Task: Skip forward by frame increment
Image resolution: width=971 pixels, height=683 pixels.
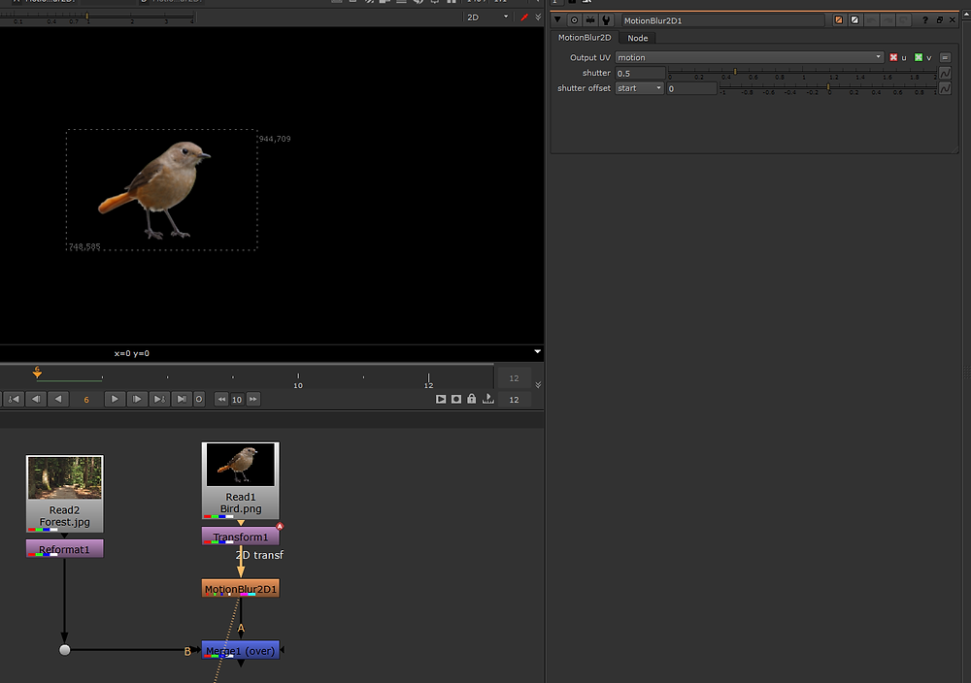Action: pos(252,399)
